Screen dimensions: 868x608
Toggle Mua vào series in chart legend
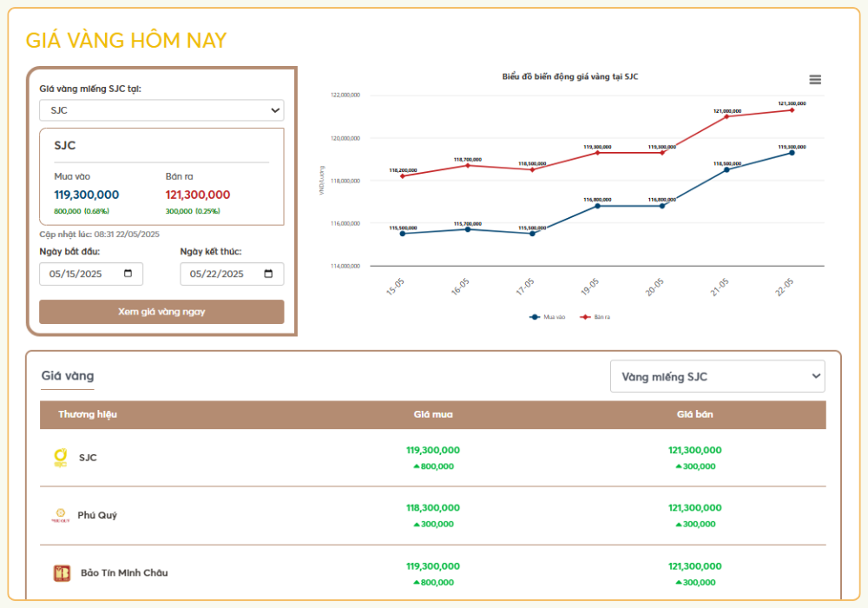tap(548, 317)
